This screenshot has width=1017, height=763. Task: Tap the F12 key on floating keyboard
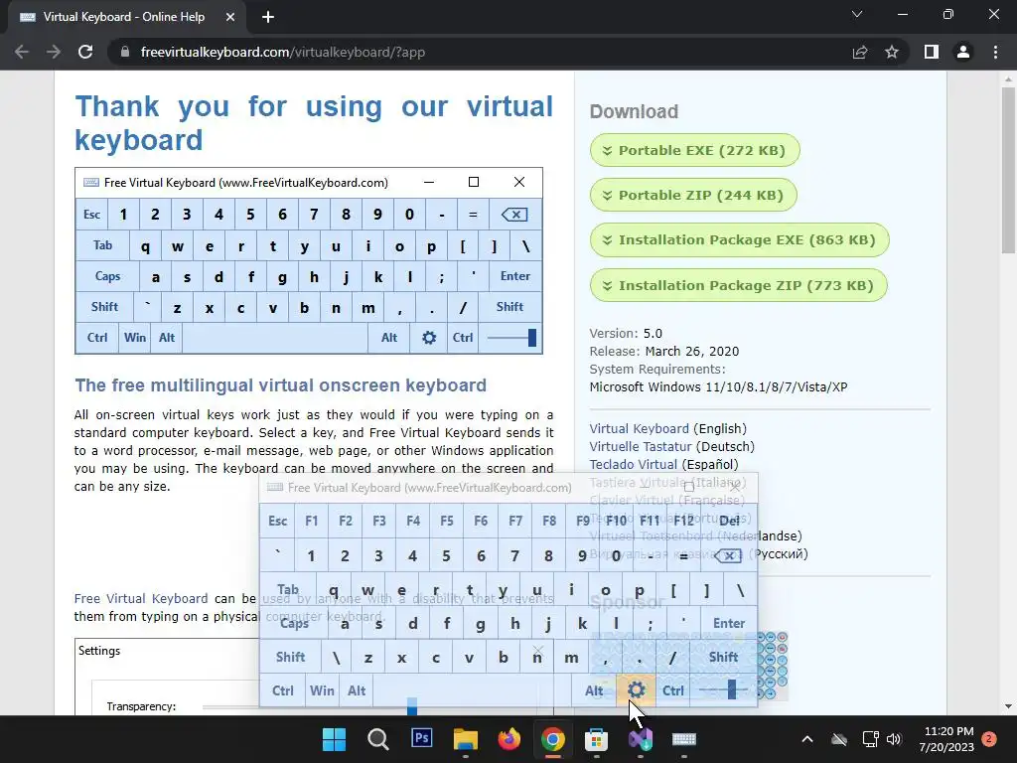(x=683, y=521)
